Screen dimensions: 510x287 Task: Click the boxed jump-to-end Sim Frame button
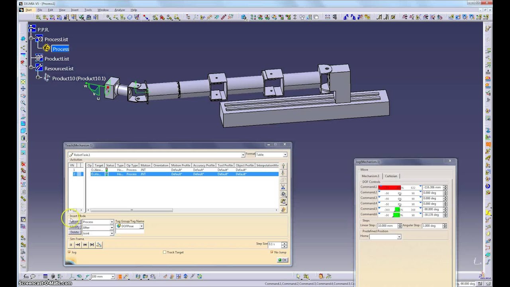(92, 245)
